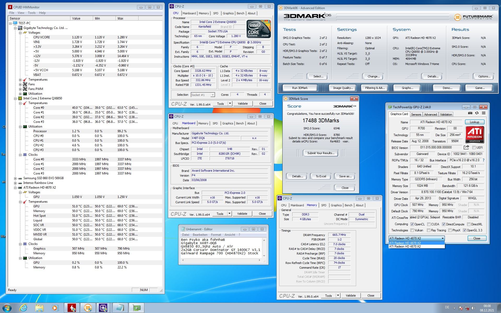
Task: Open CPU-Z Mainboard tab
Action: (189, 123)
